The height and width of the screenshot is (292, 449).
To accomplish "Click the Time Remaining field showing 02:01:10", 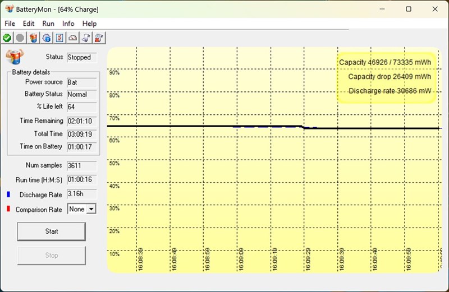I will coord(81,121).
